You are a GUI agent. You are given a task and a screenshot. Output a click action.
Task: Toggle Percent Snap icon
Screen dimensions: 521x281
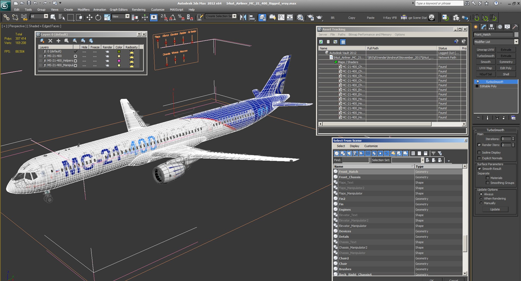click(181, 18)
